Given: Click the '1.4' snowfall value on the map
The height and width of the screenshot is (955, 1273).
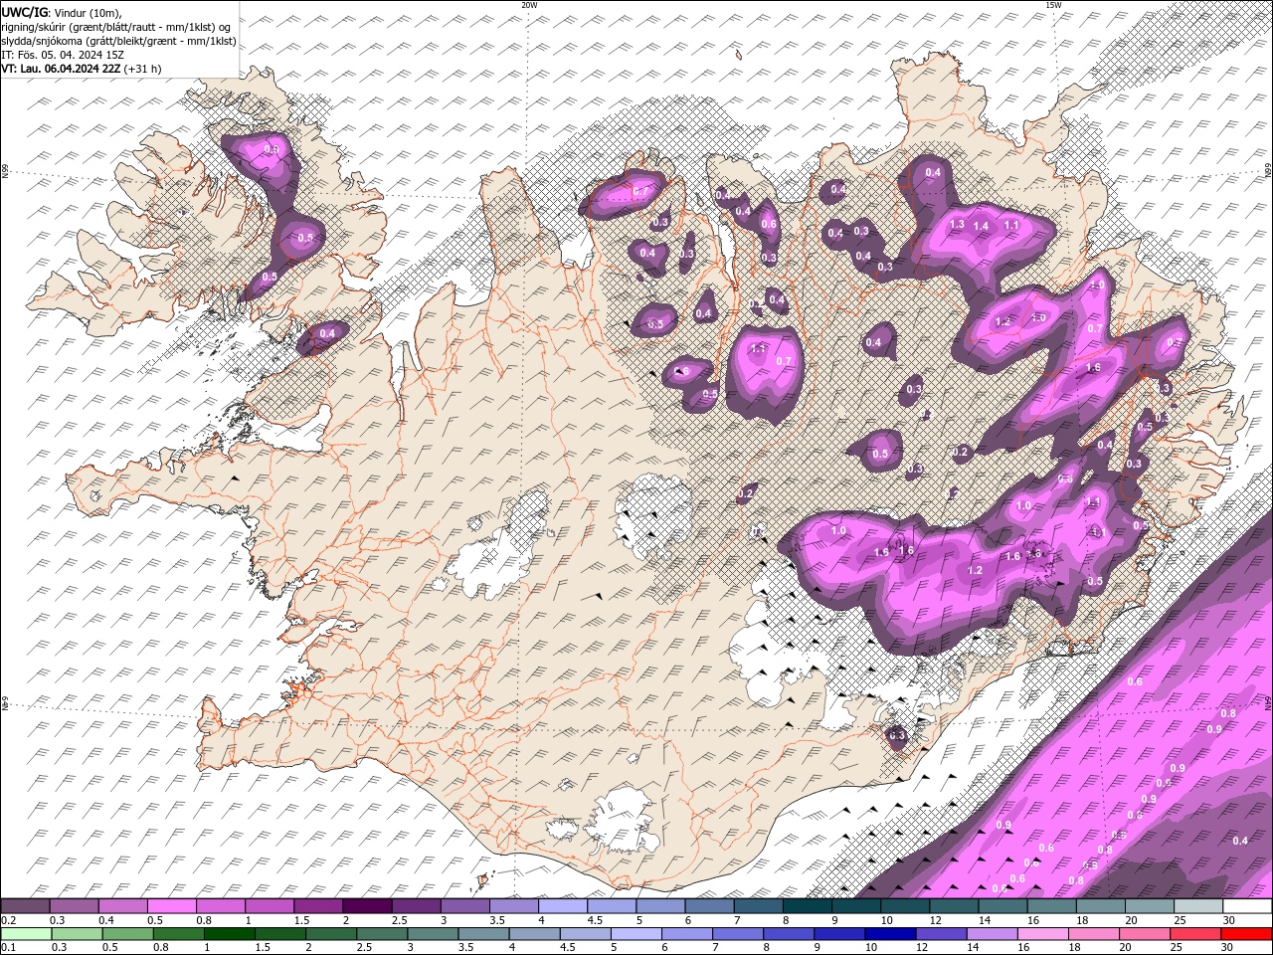Looking at the screenshot, I should tap(981, 227).
